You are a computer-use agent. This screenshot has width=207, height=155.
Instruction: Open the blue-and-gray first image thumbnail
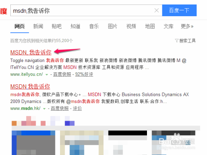(34, 143)
